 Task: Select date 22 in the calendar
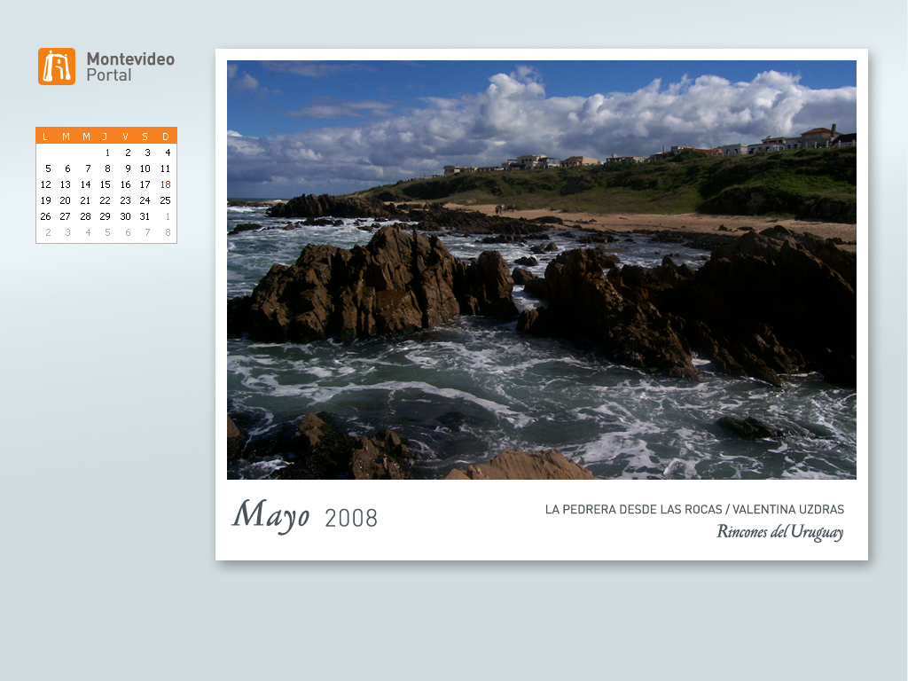coord(105,200)
